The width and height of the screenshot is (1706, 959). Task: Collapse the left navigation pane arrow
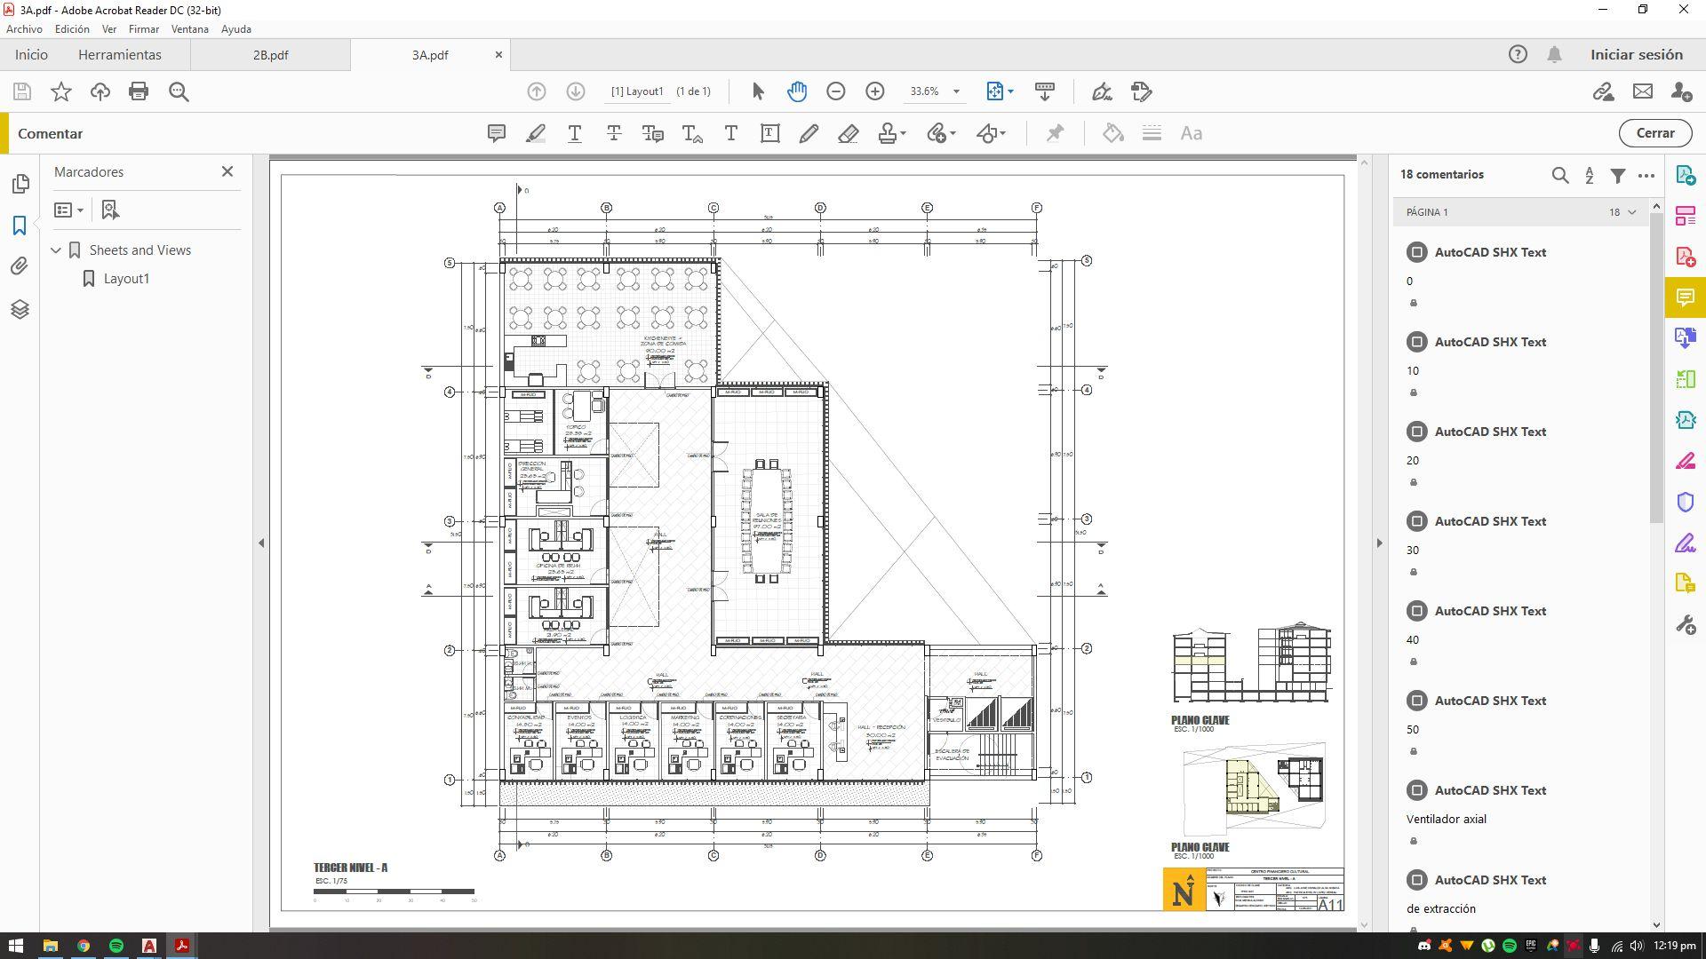(x=261, y=543)
